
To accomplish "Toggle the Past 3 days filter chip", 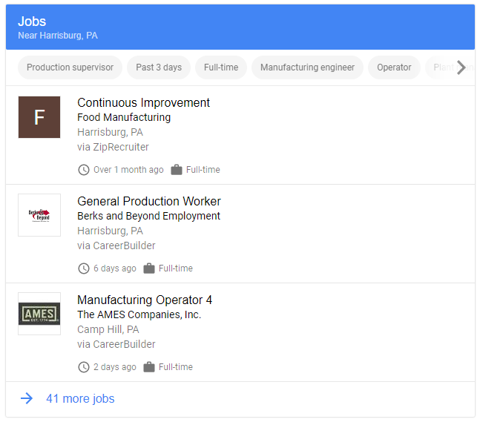I will (159, 67).
